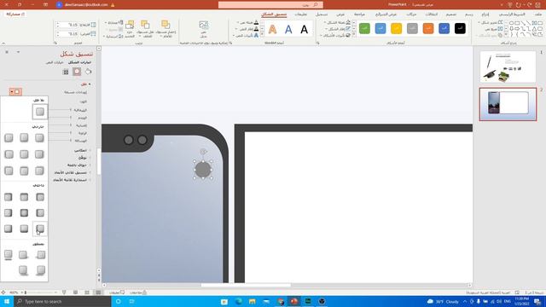
Task: Open the Rotate dropdown in Arrange group
Action: [113, 36]
